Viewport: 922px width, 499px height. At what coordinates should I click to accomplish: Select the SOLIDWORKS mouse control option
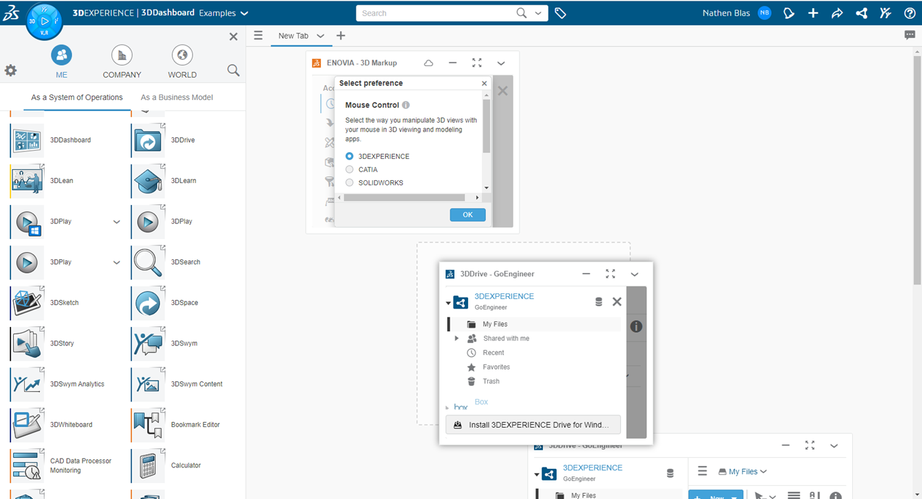coord(350,182)
